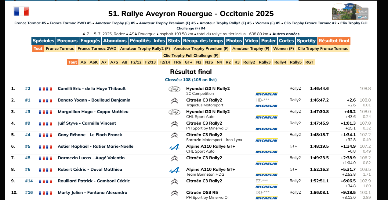Switch to the Engagés tab
This screenshot has height=200, width=388.
[90, 41]
